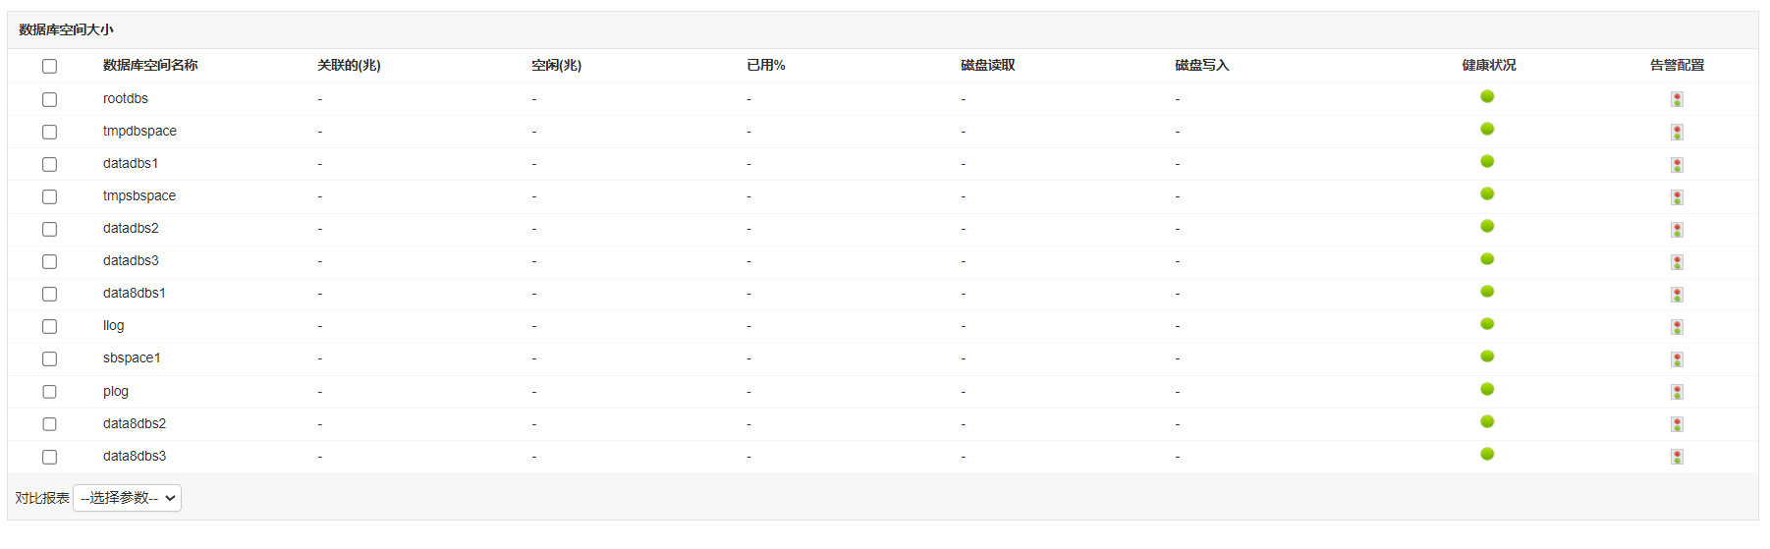Open the 对比报表 parameter dropdown
The height and width of the screenshot is (549, 1770).
click(127, 498)
